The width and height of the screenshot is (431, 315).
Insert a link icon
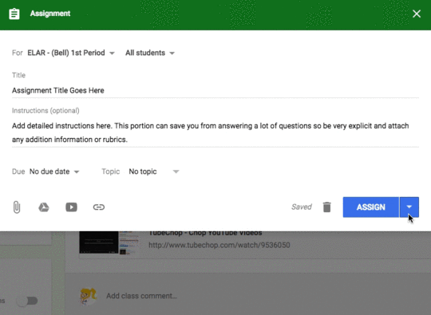[x=99, y=207]
